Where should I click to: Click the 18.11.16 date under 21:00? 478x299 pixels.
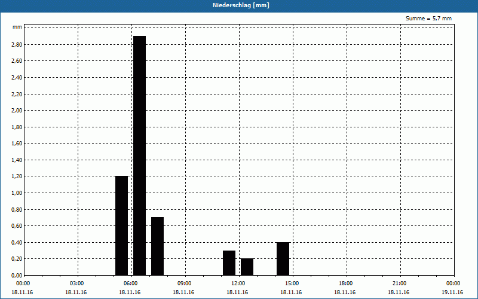click(399, 292)
